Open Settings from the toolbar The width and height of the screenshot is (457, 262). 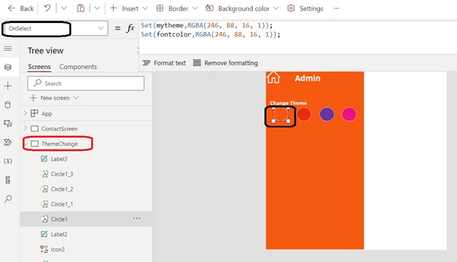305,8
